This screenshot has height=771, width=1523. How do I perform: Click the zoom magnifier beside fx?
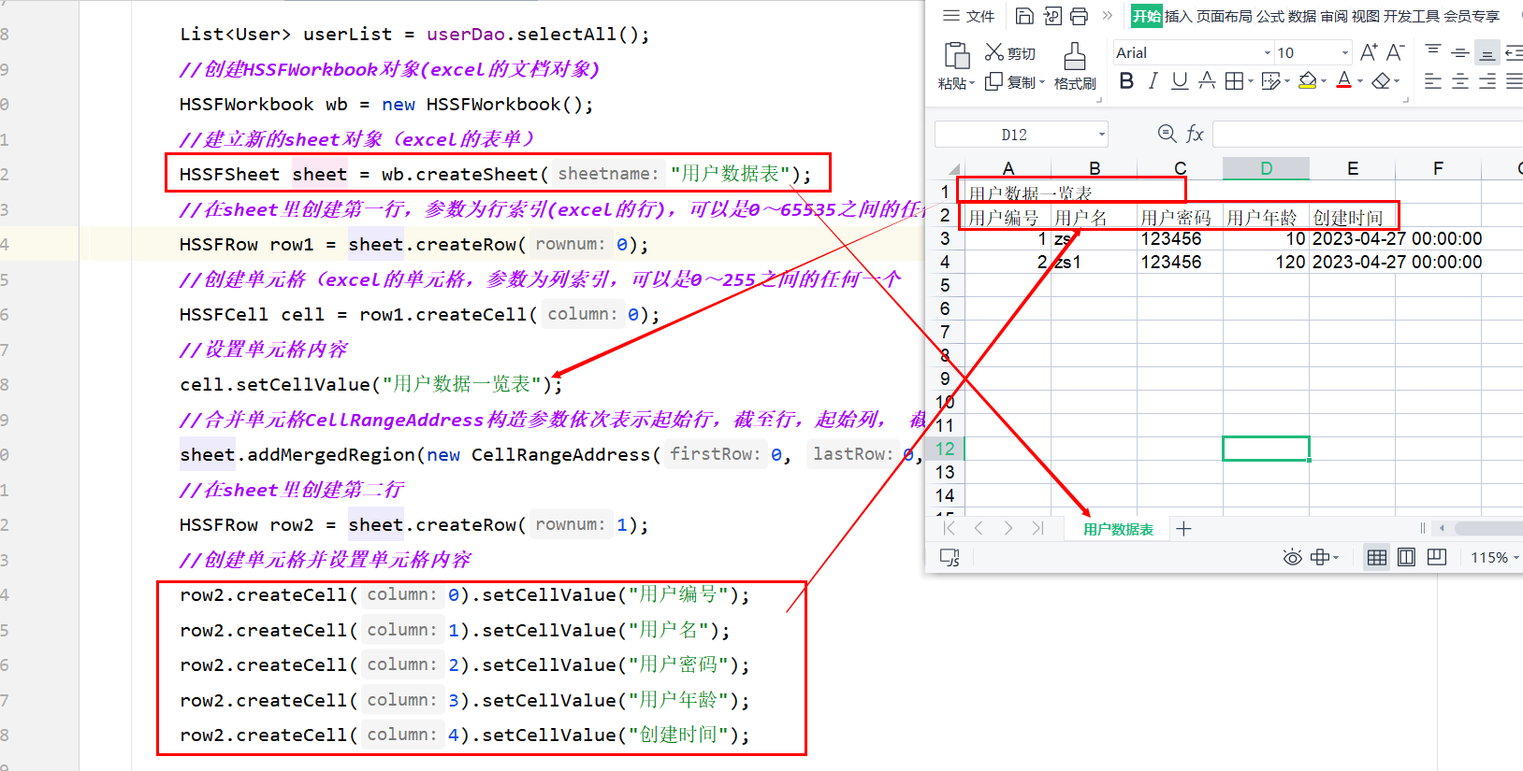click(x=1167, y=134)
